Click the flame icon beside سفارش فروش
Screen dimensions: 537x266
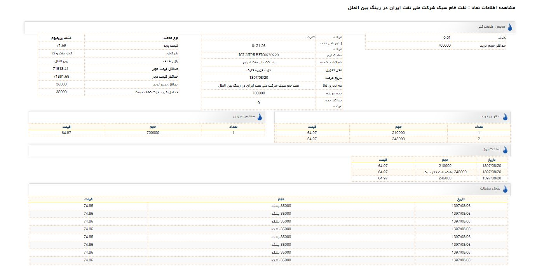pyautogui.click(x=260, y=116)
